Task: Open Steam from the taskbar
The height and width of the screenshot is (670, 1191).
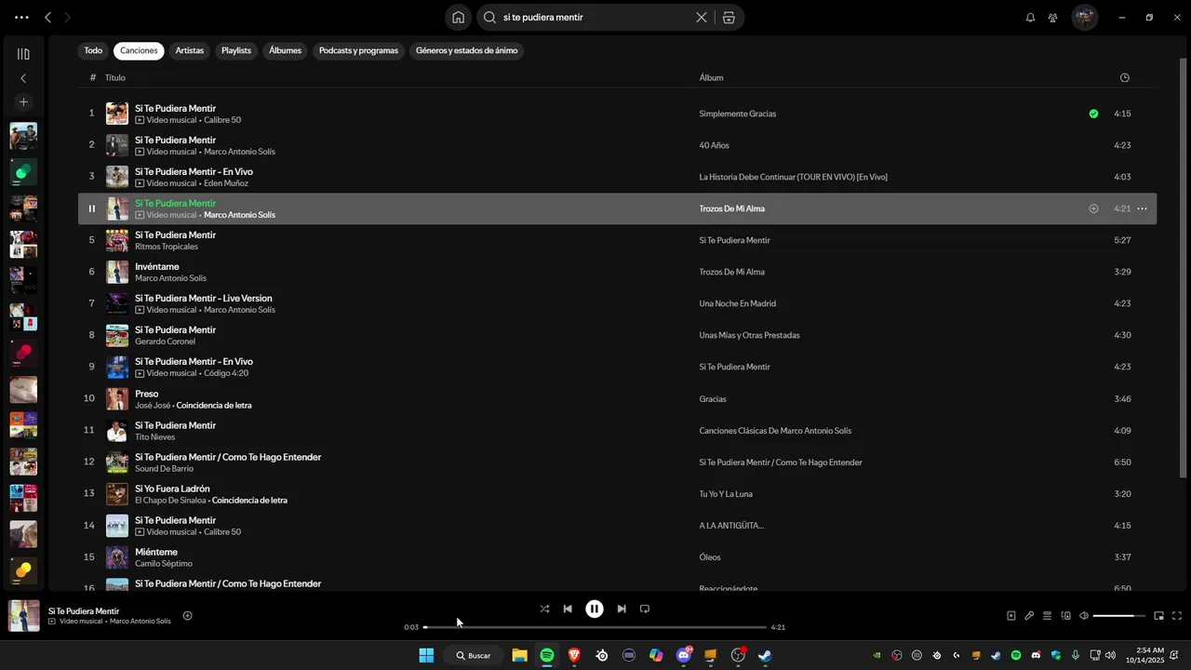Action: 765,655
